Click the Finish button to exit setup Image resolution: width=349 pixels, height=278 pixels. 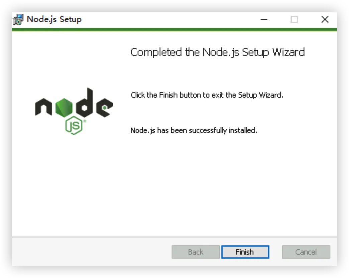point(245,252)
